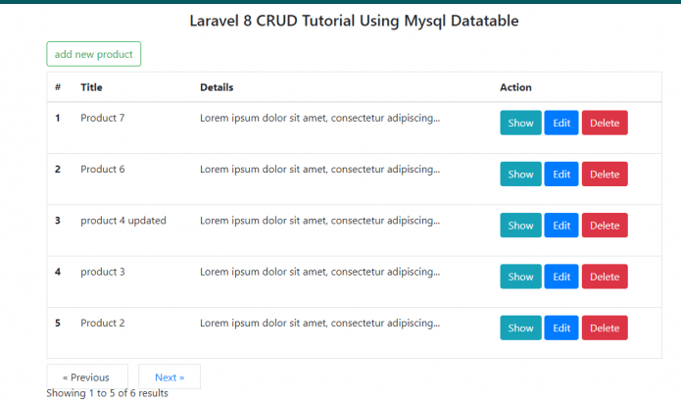
Task: Edit Product 6
Action: click(561, 175)
